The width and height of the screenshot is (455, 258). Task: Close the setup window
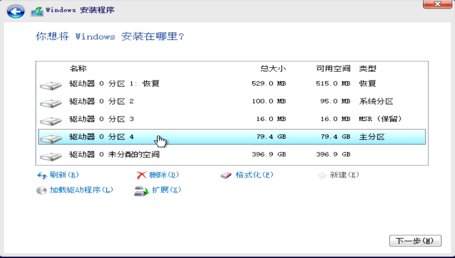click(437, 4)
